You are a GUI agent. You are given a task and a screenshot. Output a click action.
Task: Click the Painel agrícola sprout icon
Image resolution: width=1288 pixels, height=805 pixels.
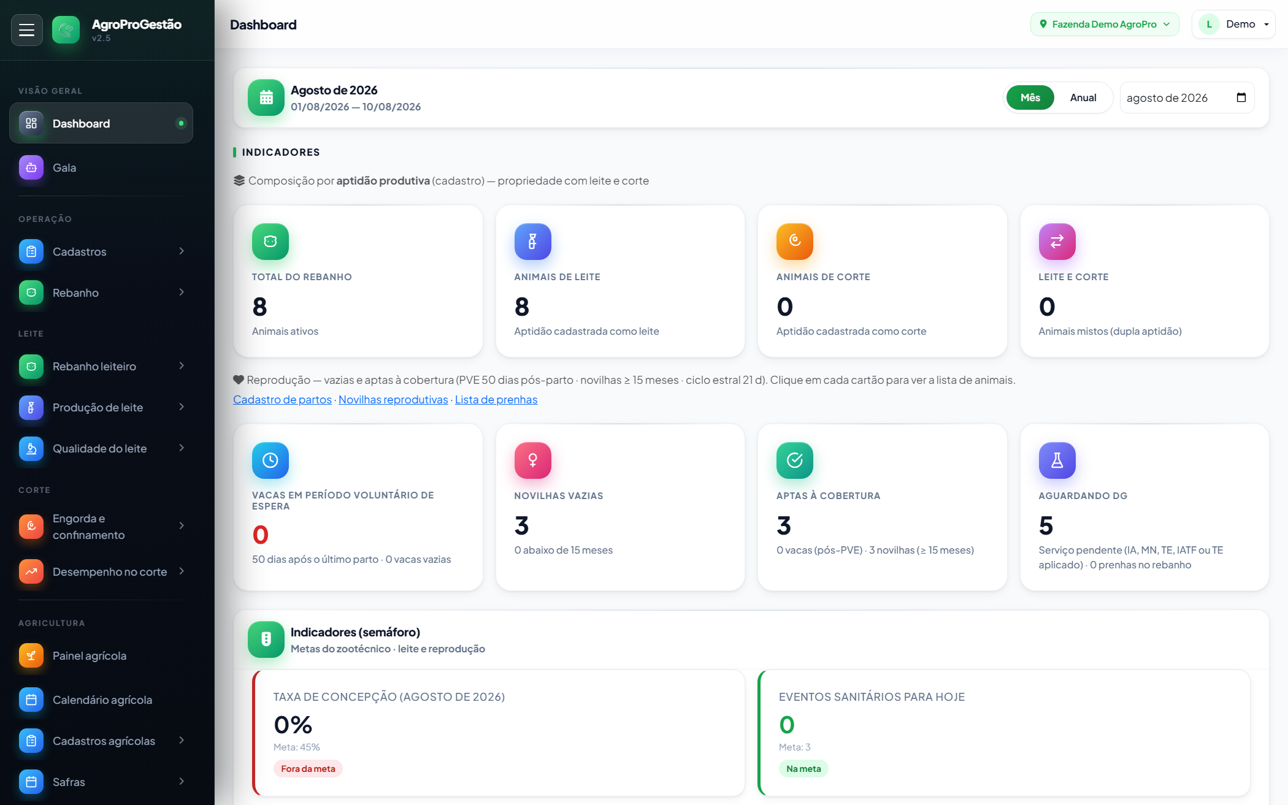31,655
